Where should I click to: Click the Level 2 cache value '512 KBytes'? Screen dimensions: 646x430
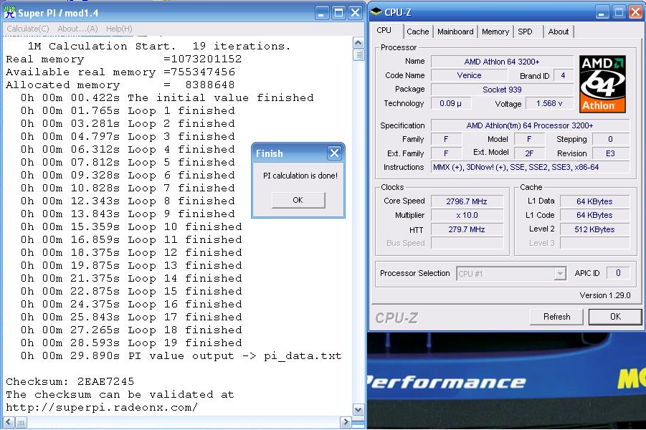click(594, 229)
